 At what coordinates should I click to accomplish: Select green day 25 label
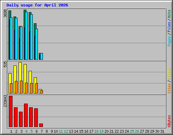pyautogui.click(x=132, y=131)
